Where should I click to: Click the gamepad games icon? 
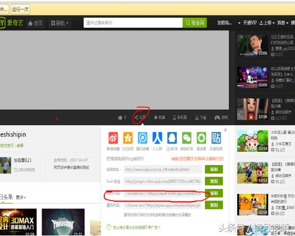pyautogui.click(x=217, y=117)
